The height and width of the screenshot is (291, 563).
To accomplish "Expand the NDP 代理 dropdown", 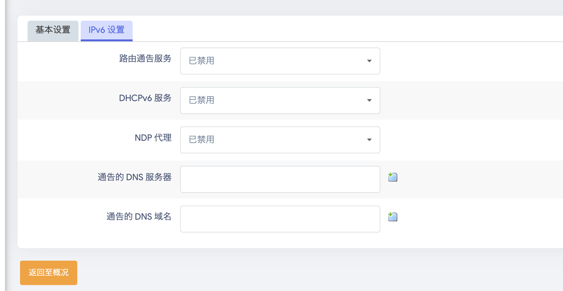I will point(280,140).
